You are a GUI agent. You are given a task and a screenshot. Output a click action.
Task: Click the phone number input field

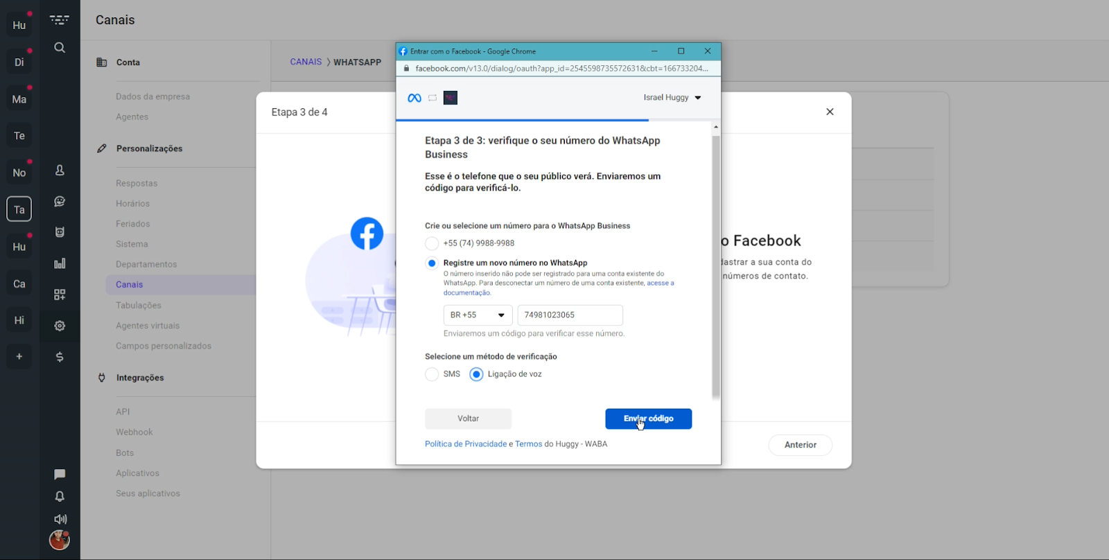[x=570, y=315]
